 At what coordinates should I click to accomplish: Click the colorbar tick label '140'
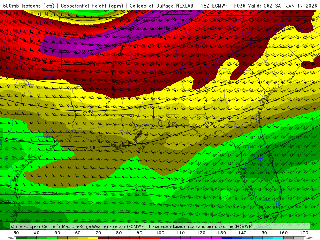(x=242, y=233)
